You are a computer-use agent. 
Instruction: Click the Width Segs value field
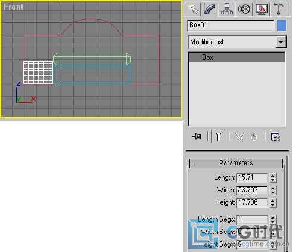(x=252, y=232)
